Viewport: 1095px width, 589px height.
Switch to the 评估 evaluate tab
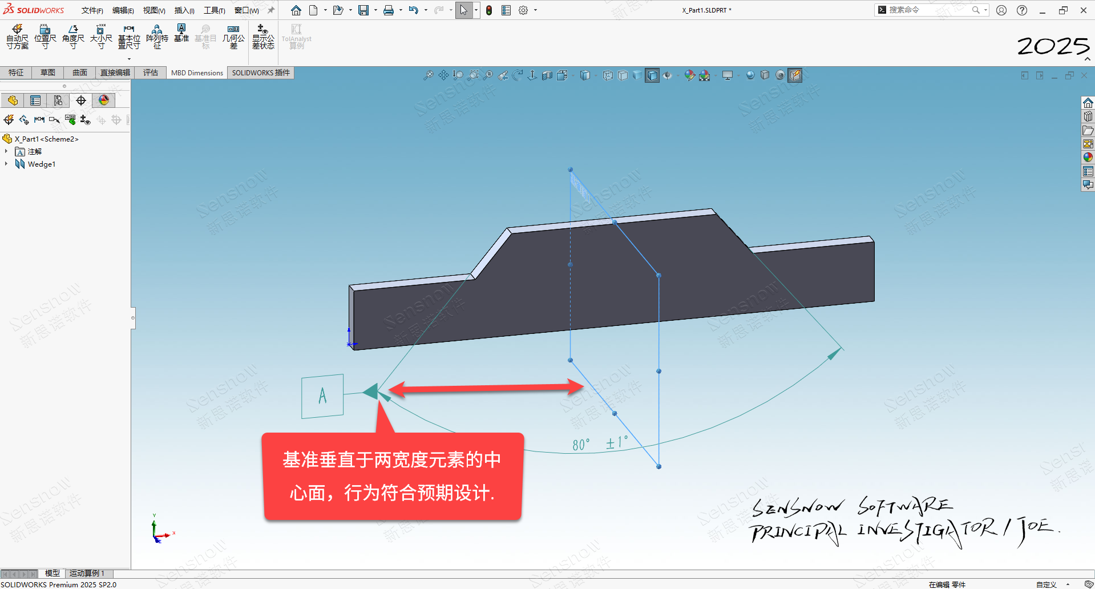click(x=151, y=72)
